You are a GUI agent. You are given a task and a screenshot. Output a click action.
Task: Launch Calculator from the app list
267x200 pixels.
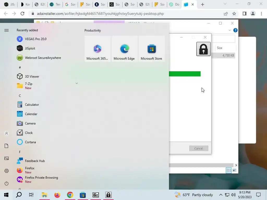pyautogui.click(x=28, y=105)
